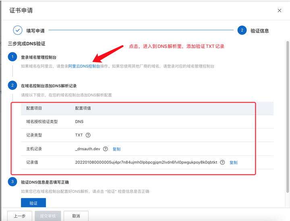Click the 主机记录 label
The height and width of the screenshot is (221, 290).
(x=34, y=149)
